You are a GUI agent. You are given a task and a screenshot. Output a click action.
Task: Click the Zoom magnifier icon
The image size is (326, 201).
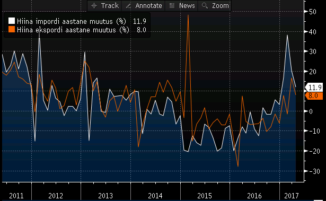pos(205,6)
